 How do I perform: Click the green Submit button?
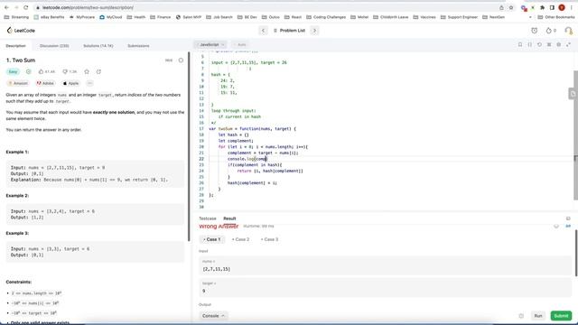point(561,316)
